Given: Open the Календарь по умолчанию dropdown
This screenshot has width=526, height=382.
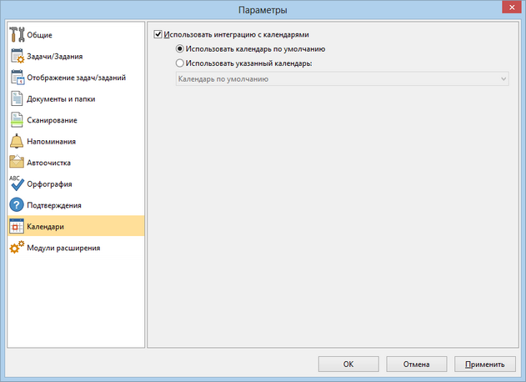Looking at the screenshot, I should [338, 79].
